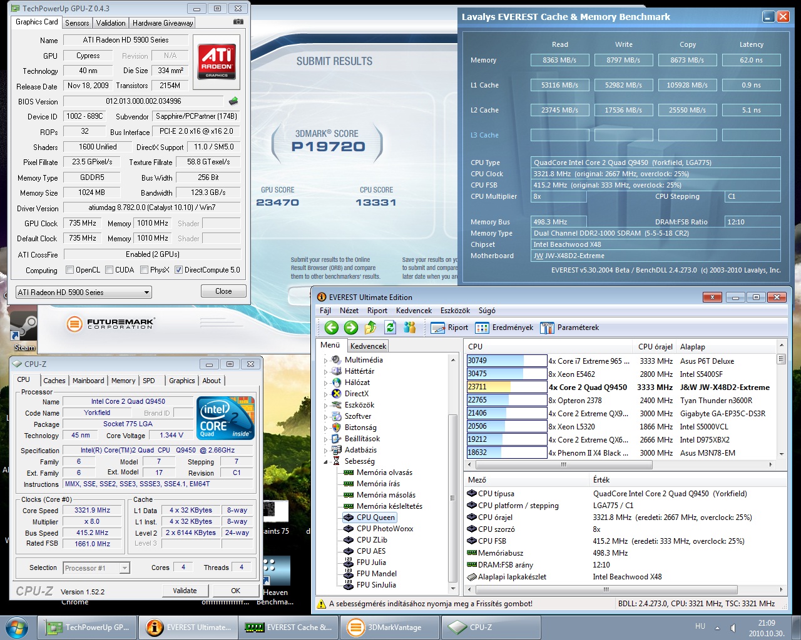The width and height of the screenshot is (801, 640).
Task: Click the CPU órajel column header
Action: [x=655, y=347]
